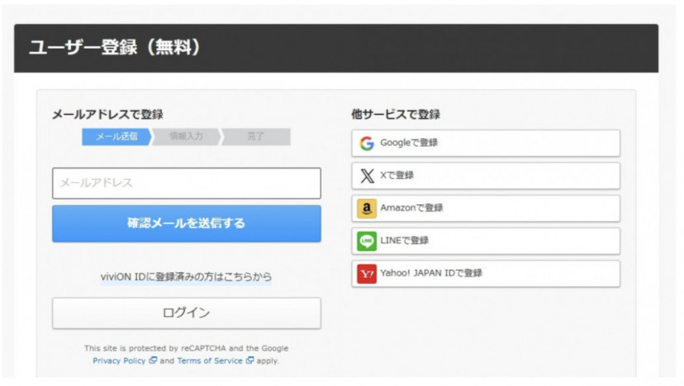684x386 pixels.
Task: Click the LINE logo icon
Action: 367,241
